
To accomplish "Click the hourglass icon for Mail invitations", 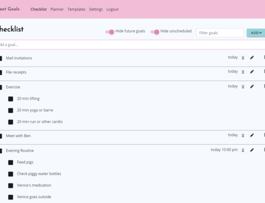I will 243,58.
